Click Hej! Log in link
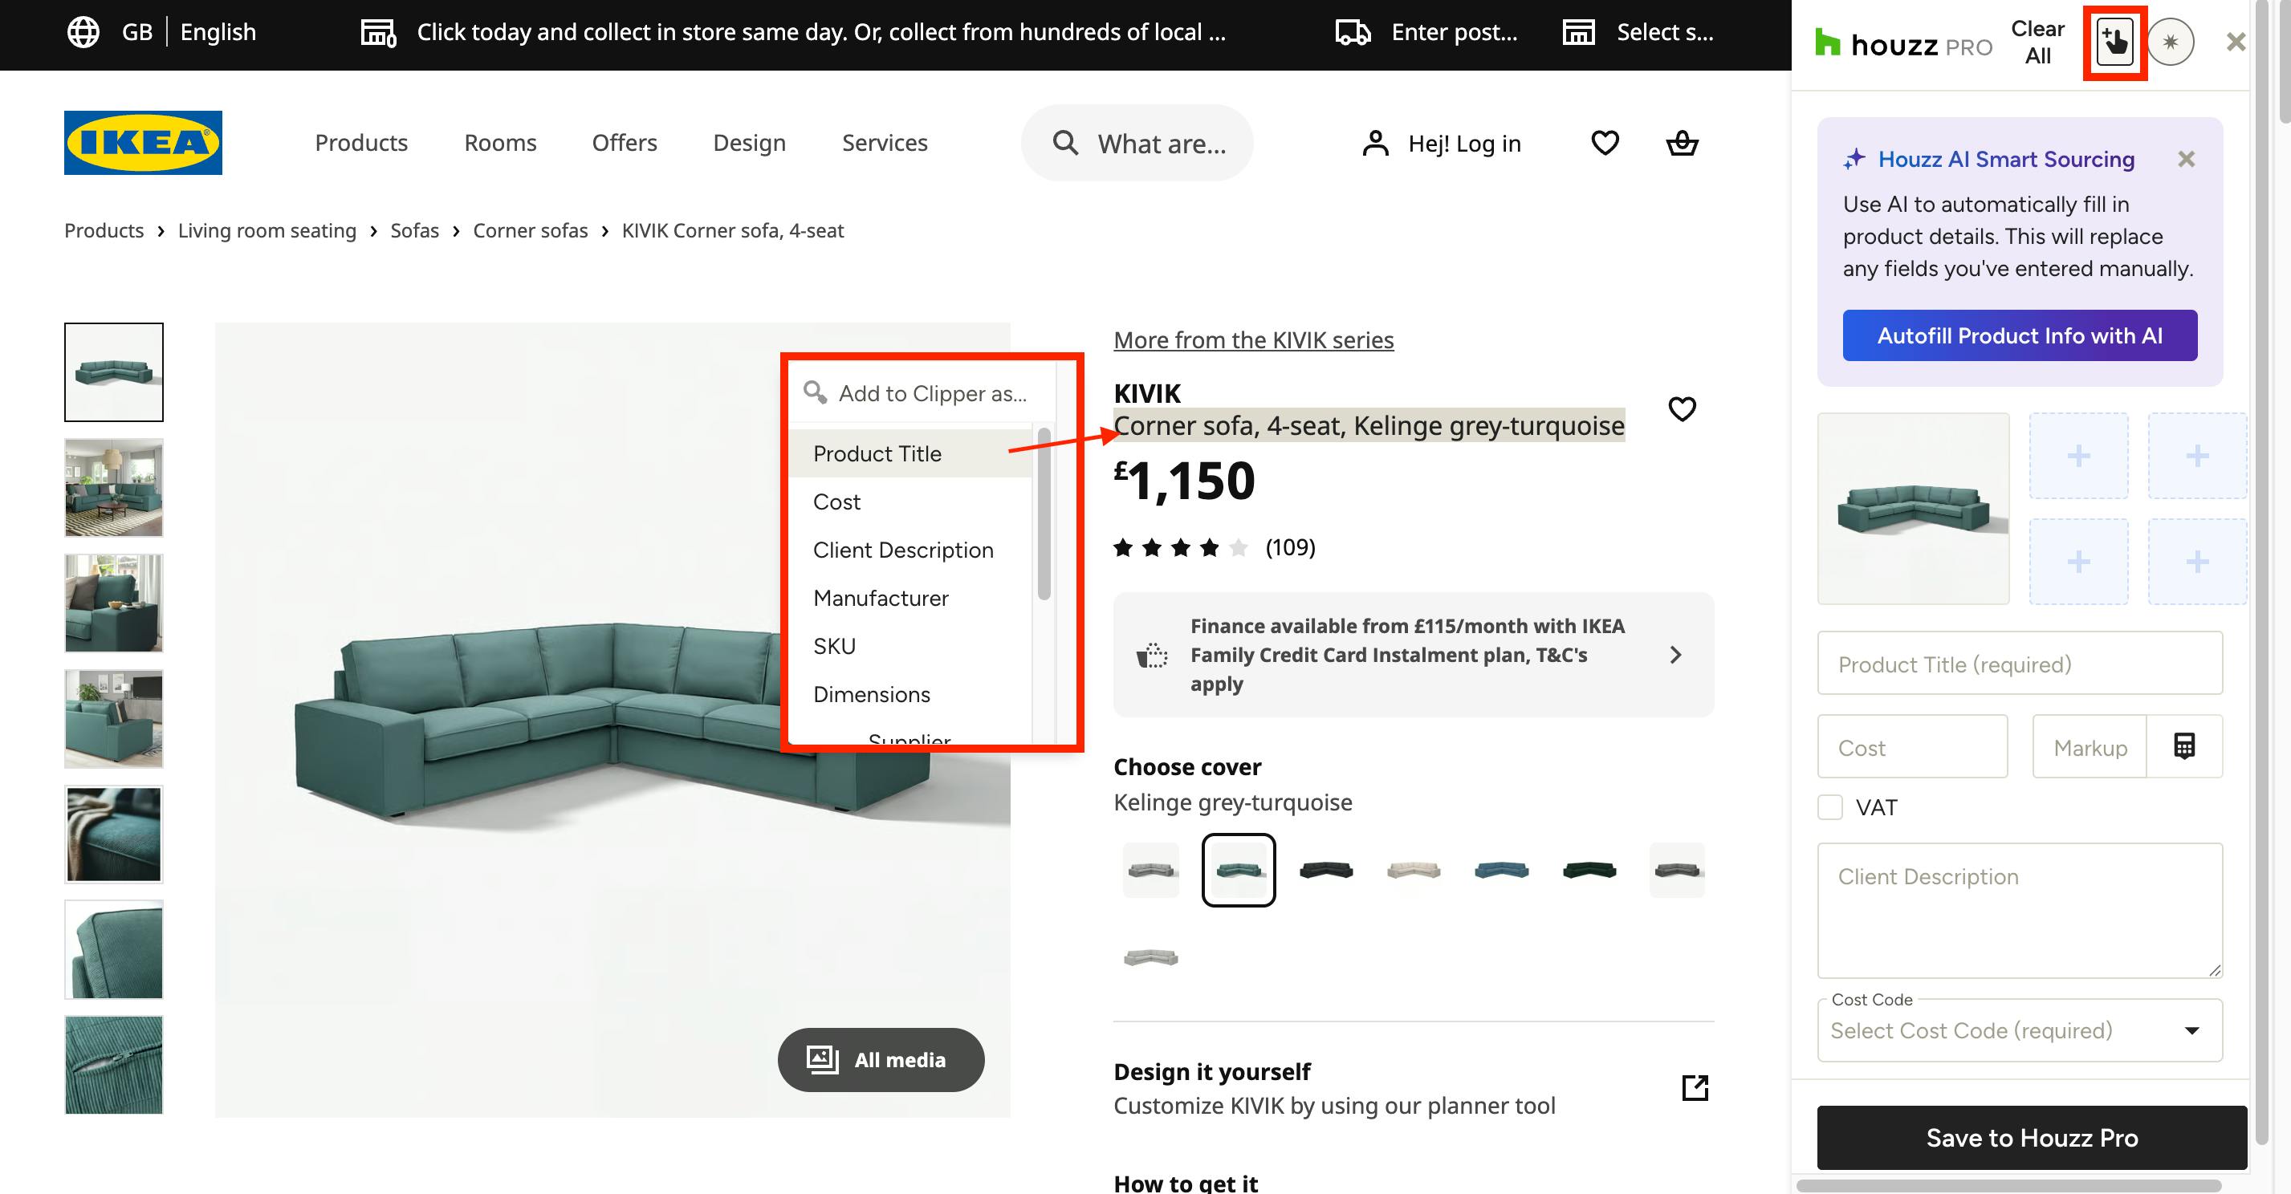Image resolution: width=2291 pixels, height=1194 pixels. 1464,143
